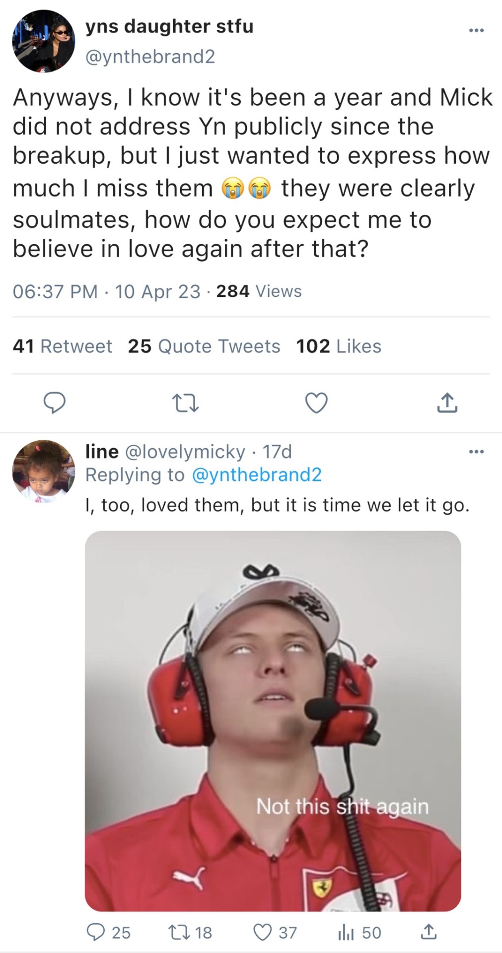The width and height of the screenshot is (502, 953).
Task: Open the @ynthebrand2 mention link
Action: (256, 475)
